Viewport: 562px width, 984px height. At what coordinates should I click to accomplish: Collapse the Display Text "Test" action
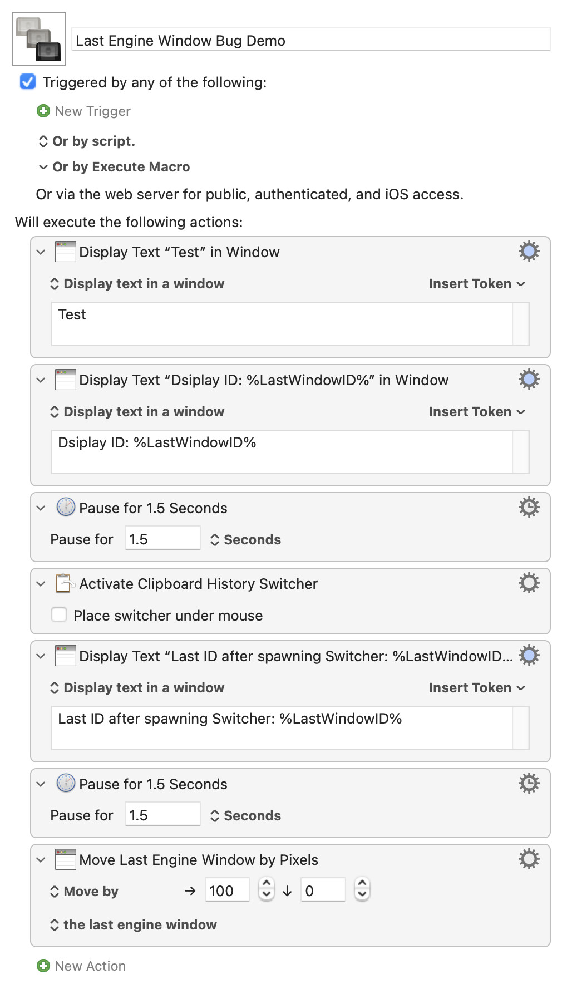coord(41,252)
